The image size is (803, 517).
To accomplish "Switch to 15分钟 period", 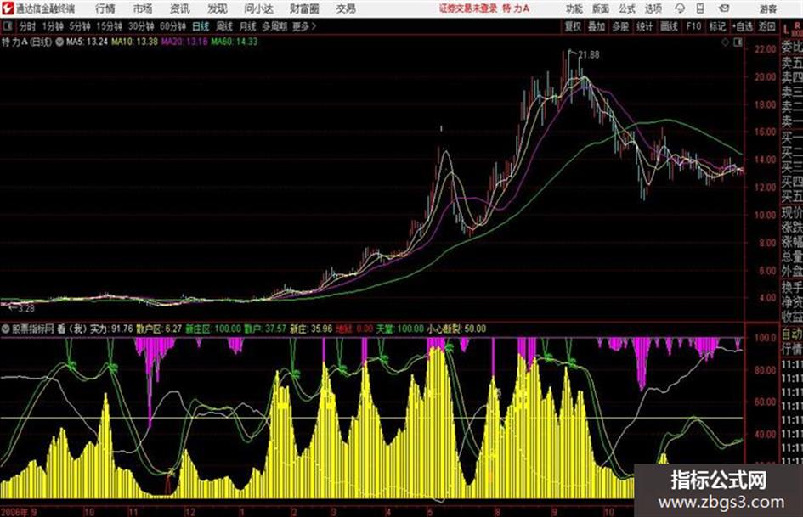I will pos(110,26).
